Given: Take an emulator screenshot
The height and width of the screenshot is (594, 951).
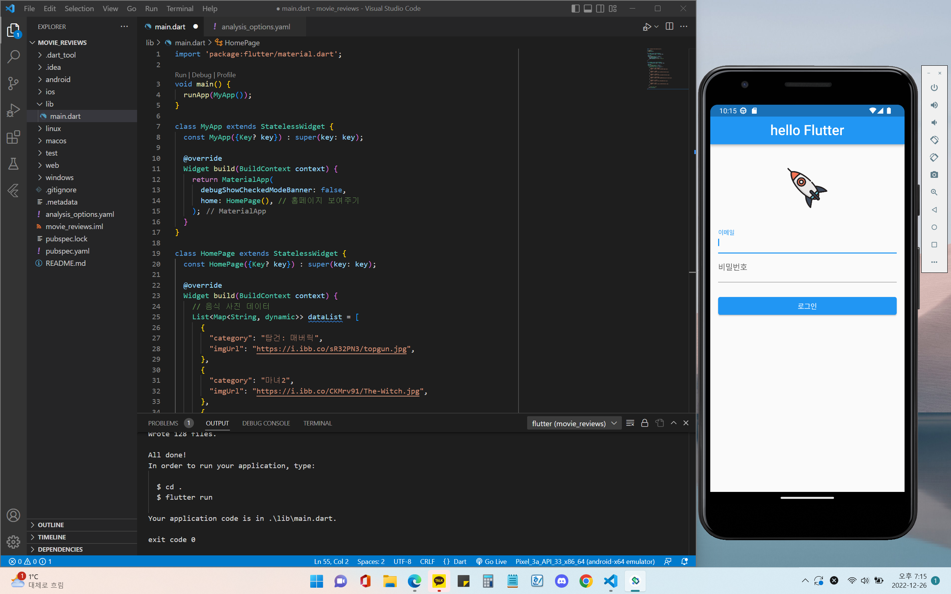Looking at the screenshot, I should (x=934, y=175).
